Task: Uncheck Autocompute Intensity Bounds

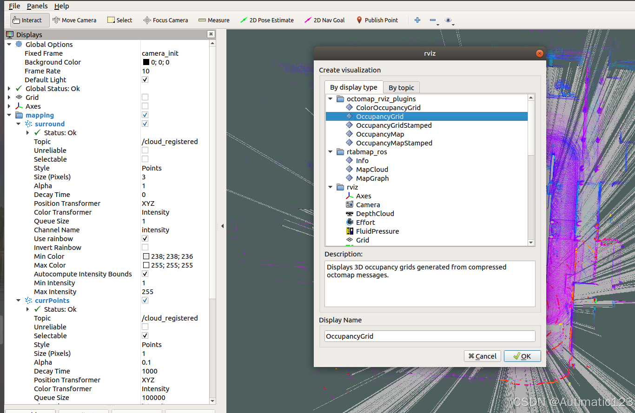Action: pyautogui.click(x=145, y=274)
